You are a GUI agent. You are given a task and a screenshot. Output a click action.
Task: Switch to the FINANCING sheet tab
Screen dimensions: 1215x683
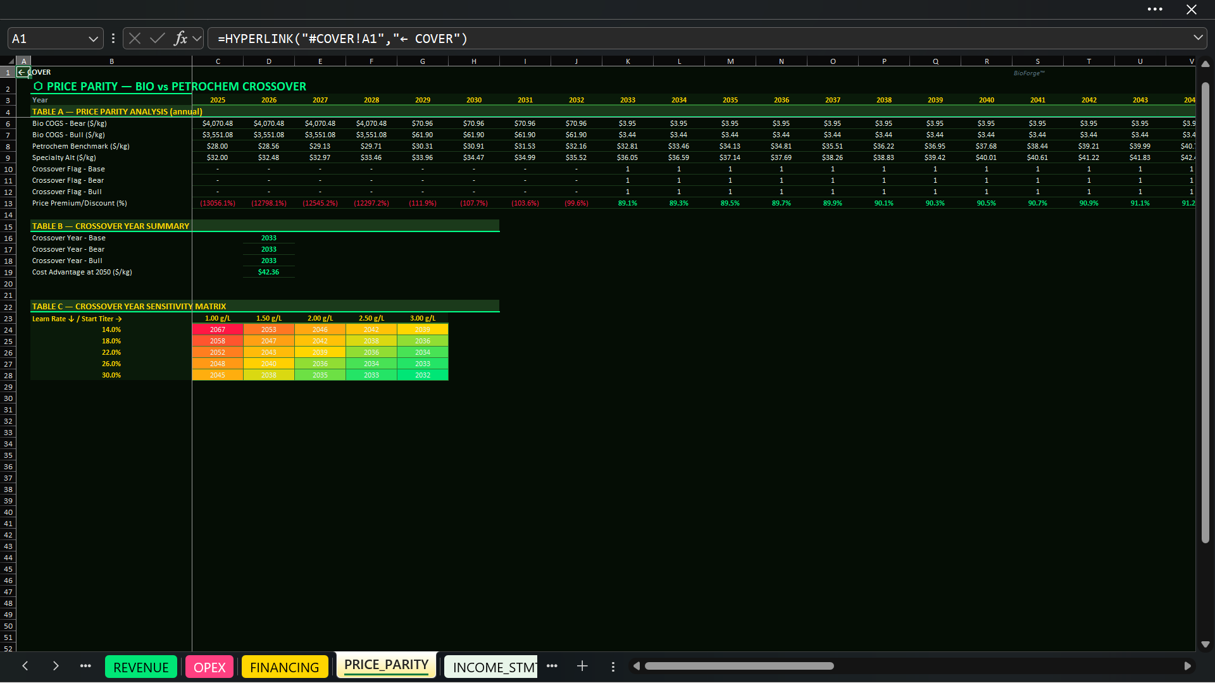tap(285, 667)
